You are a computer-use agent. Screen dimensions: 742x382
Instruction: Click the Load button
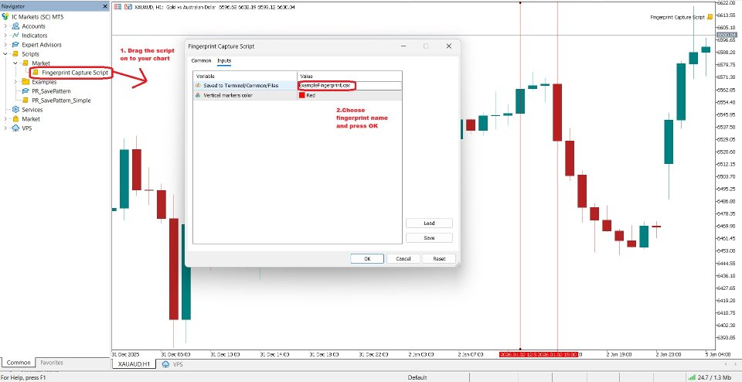(429, 223)
